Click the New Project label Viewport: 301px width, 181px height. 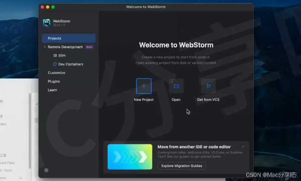[144, 100]
